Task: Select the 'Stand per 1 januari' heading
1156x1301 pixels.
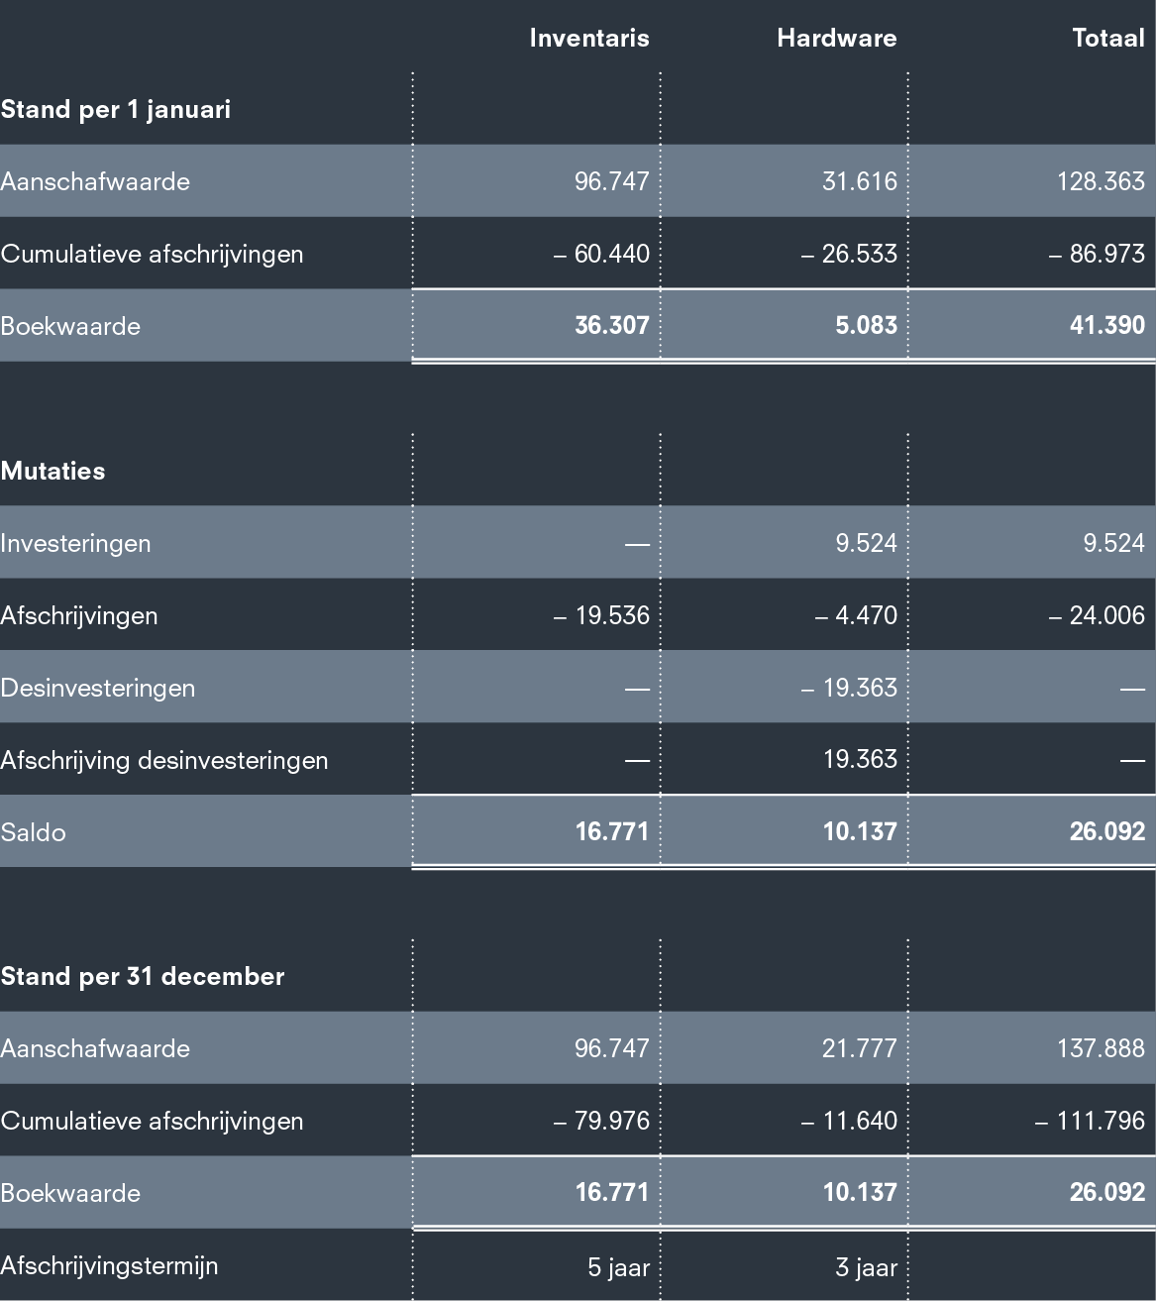Action: tap(116, 109)
